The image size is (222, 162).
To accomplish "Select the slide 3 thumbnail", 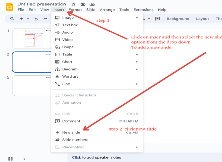I will point(32,85).
